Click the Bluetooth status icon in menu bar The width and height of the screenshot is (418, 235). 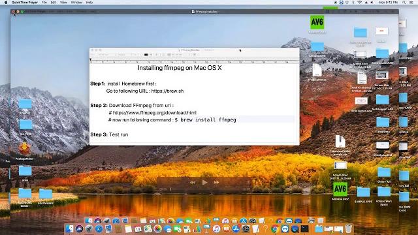tap(353, 2)
